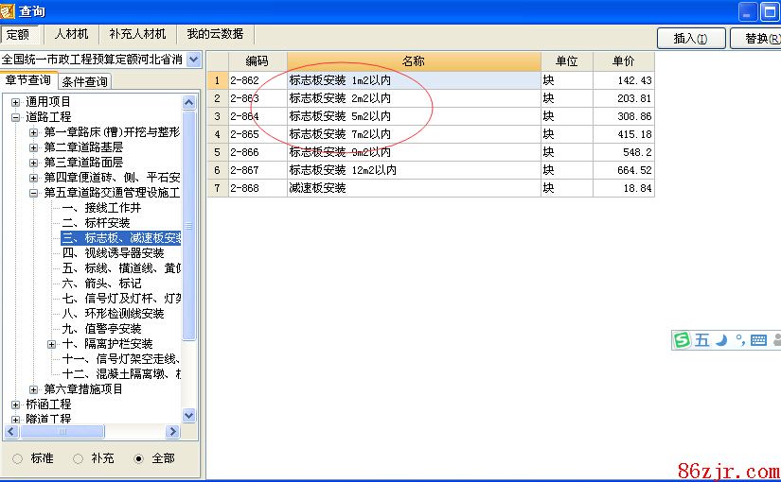The width and height of the screenshot is (781, 482).
Task: Toggle the moon half-width icon in IME bar
Action: pos(721,340)
